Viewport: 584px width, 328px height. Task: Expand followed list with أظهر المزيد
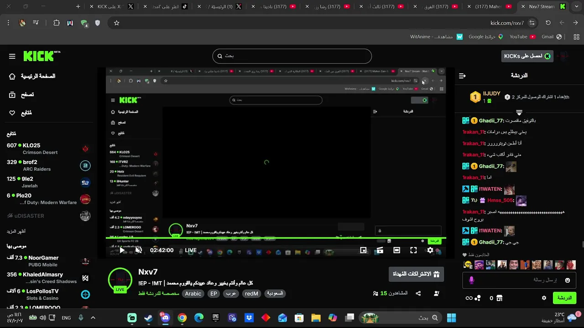point(16,231)
